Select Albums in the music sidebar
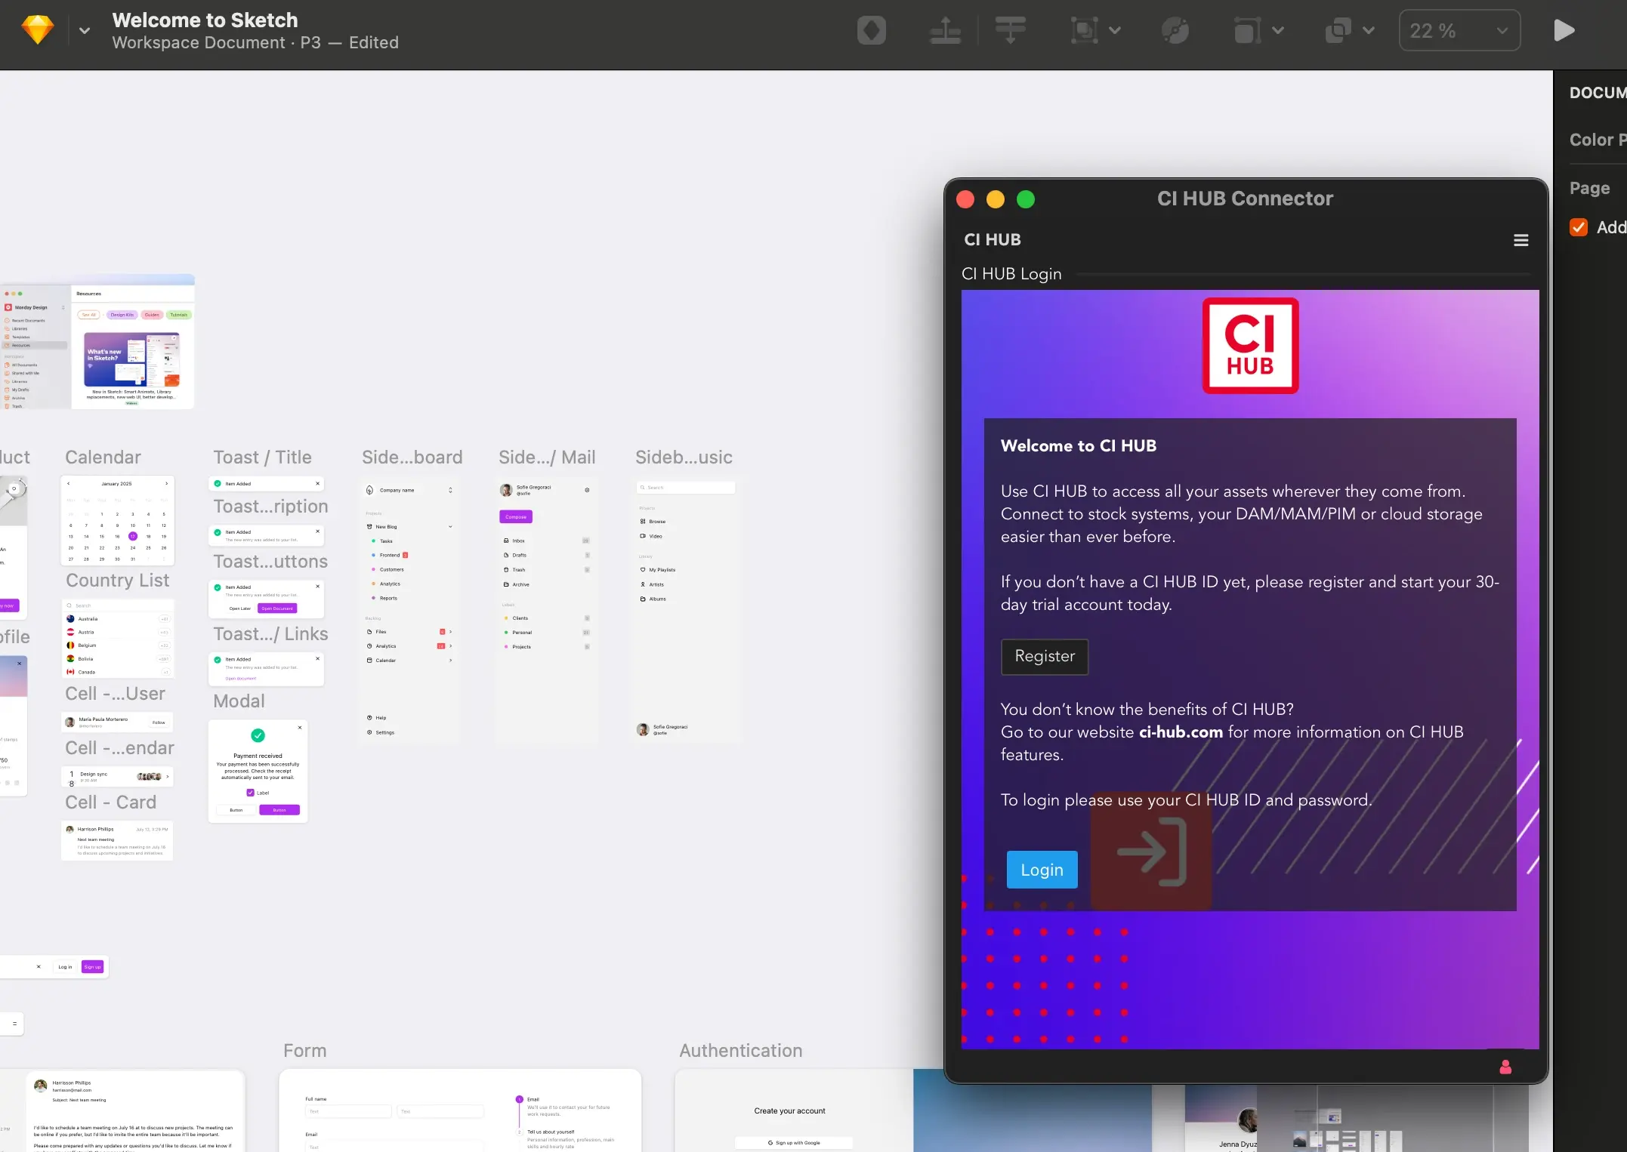Image resolution: width=1627 pixels, height=1152 pixels. tap(653, 599)
